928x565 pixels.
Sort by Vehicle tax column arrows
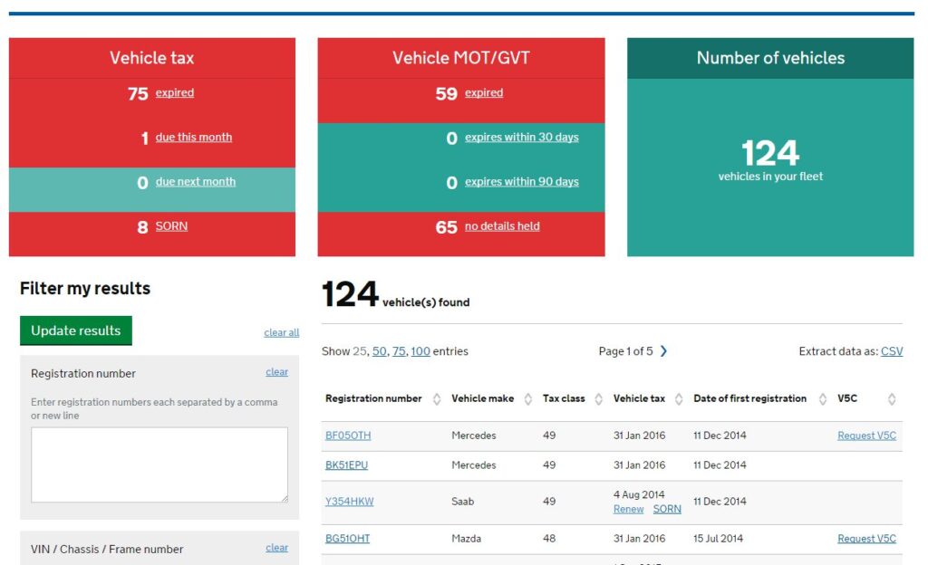click(679, 399)
